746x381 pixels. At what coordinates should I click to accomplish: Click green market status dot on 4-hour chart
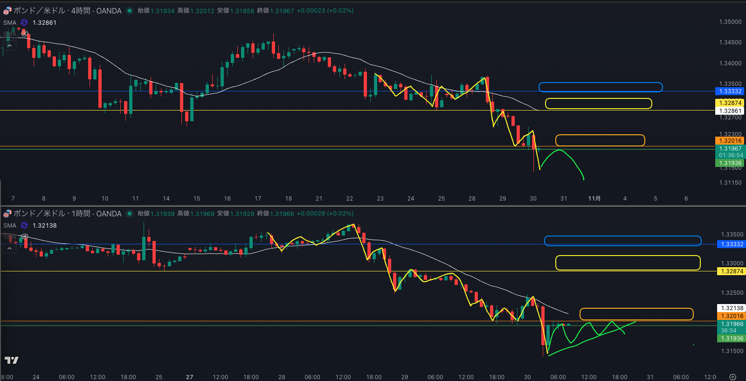(130, 11)
